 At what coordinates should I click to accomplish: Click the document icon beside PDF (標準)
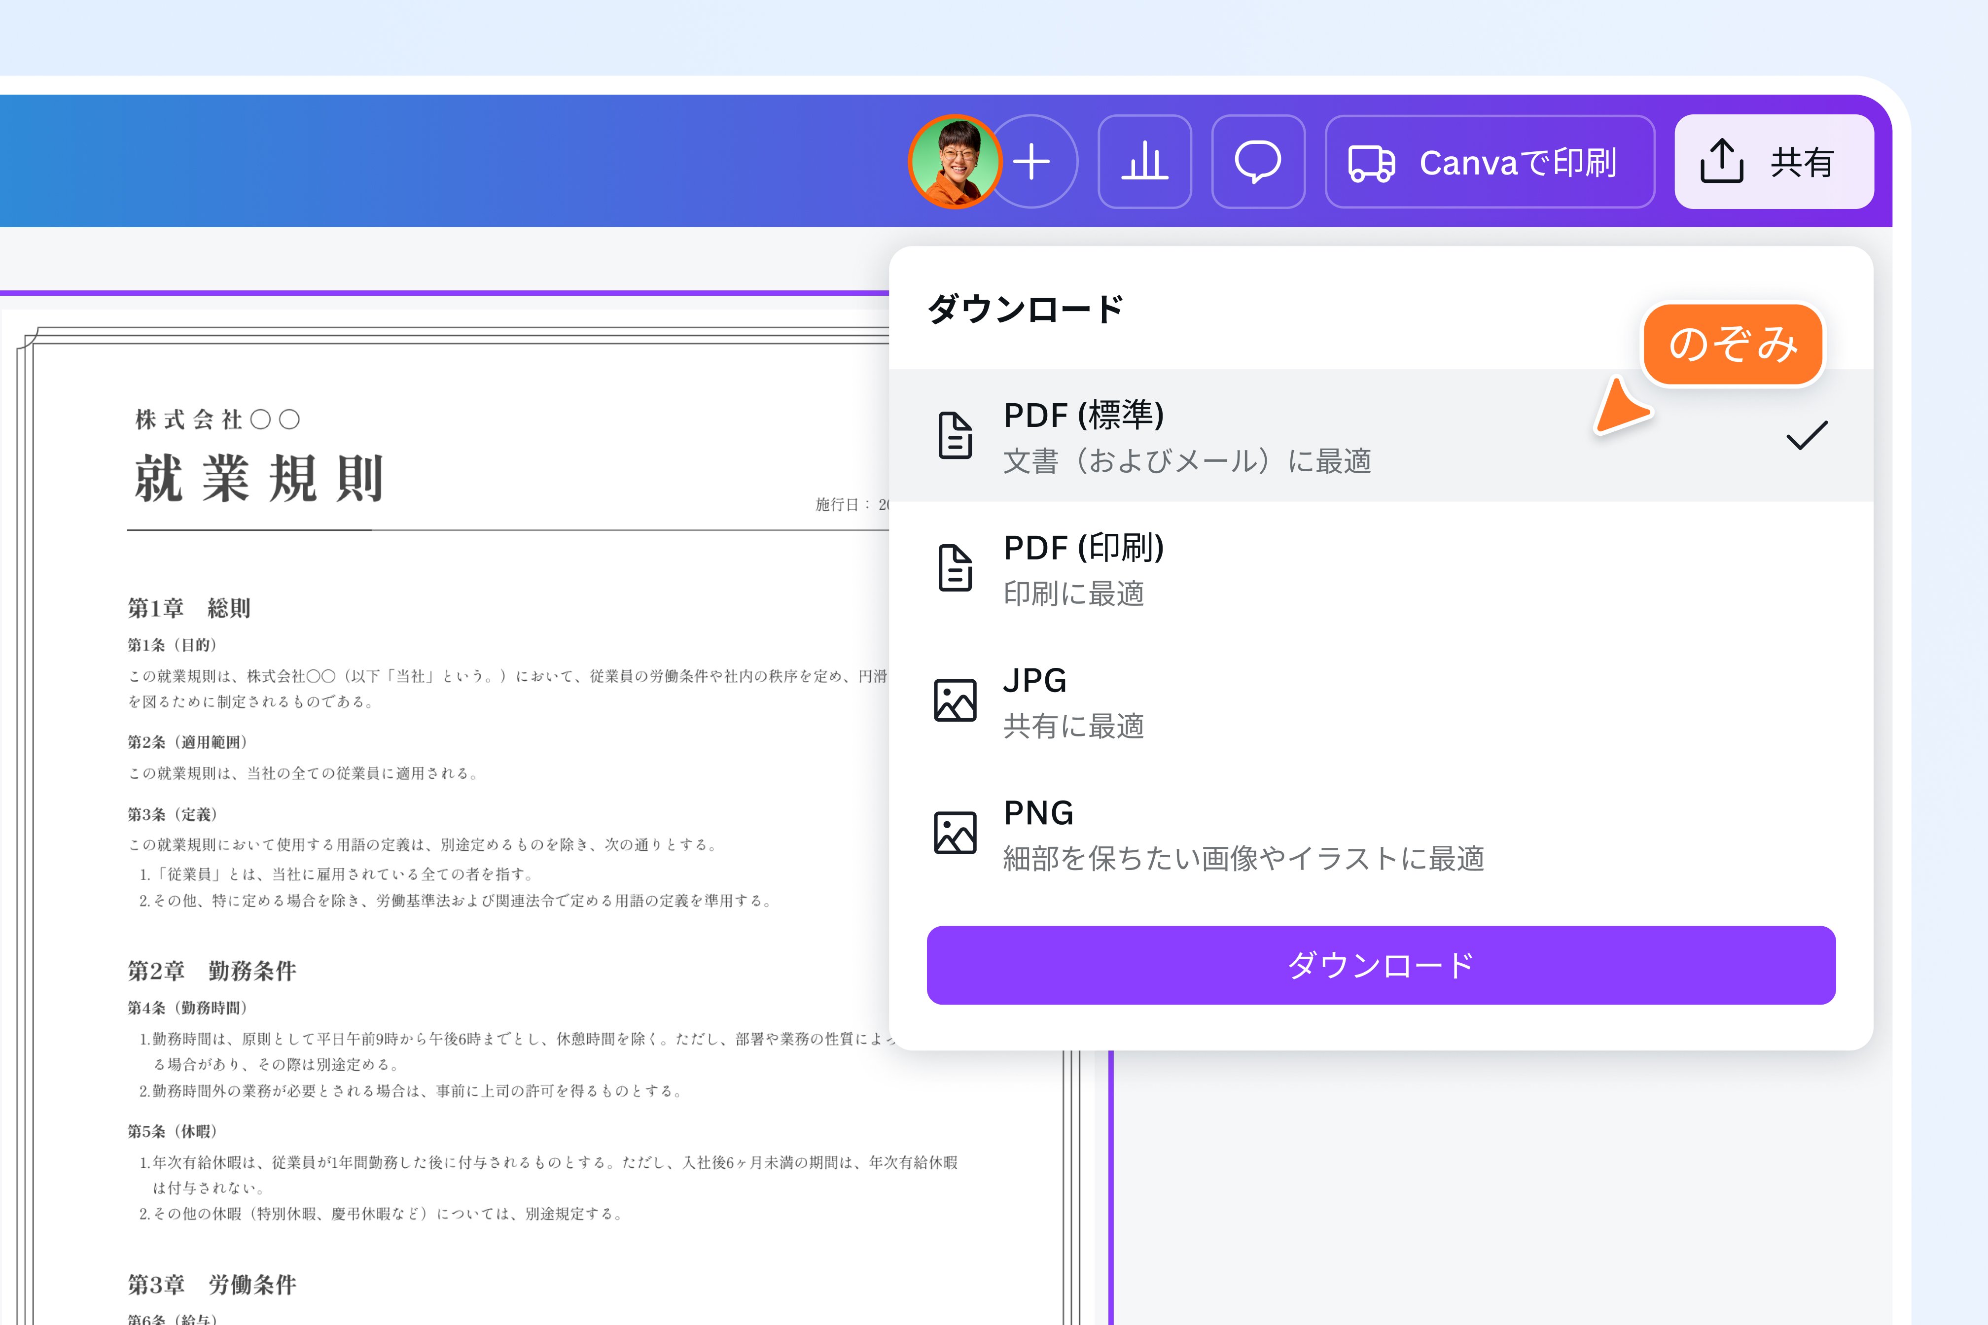pos(955,435)
